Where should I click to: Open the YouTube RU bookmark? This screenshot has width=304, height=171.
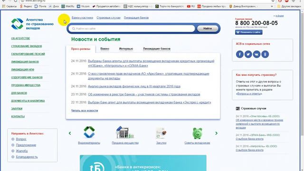tap(191, 6)
